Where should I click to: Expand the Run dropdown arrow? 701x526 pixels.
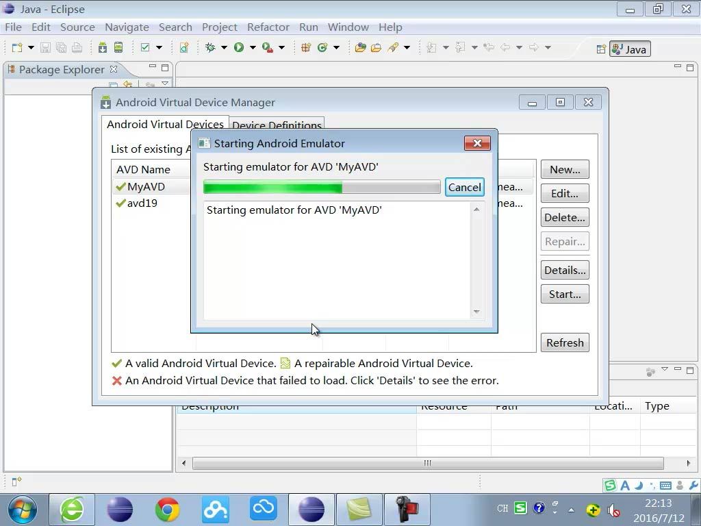coord(253,47)
